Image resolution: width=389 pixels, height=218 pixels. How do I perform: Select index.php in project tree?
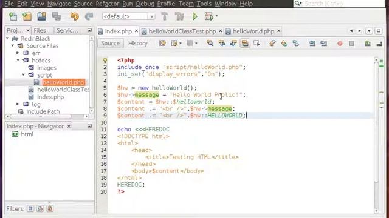point(50,97)
